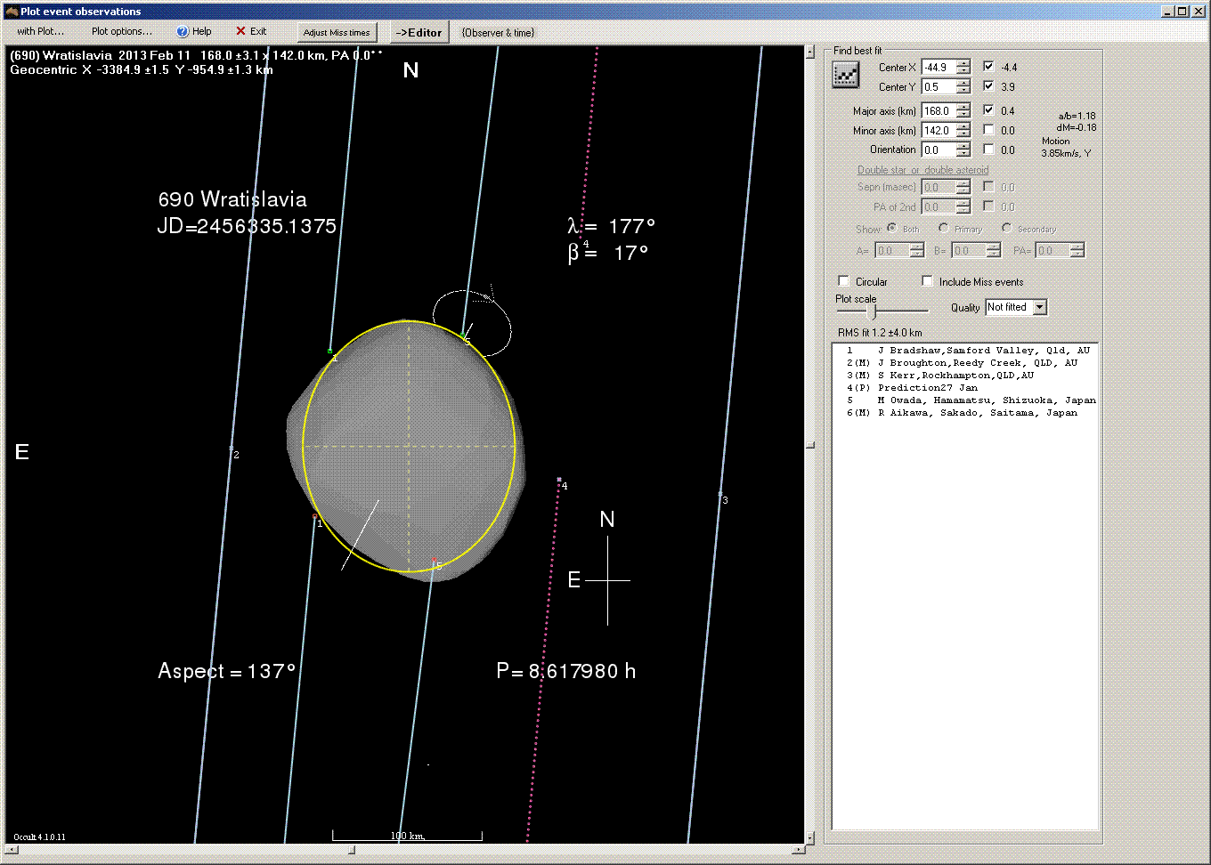This screenshot has height=865, width=1211.
Task: Click the Minor axis (km) field
Action: click(x=939, y=130)
